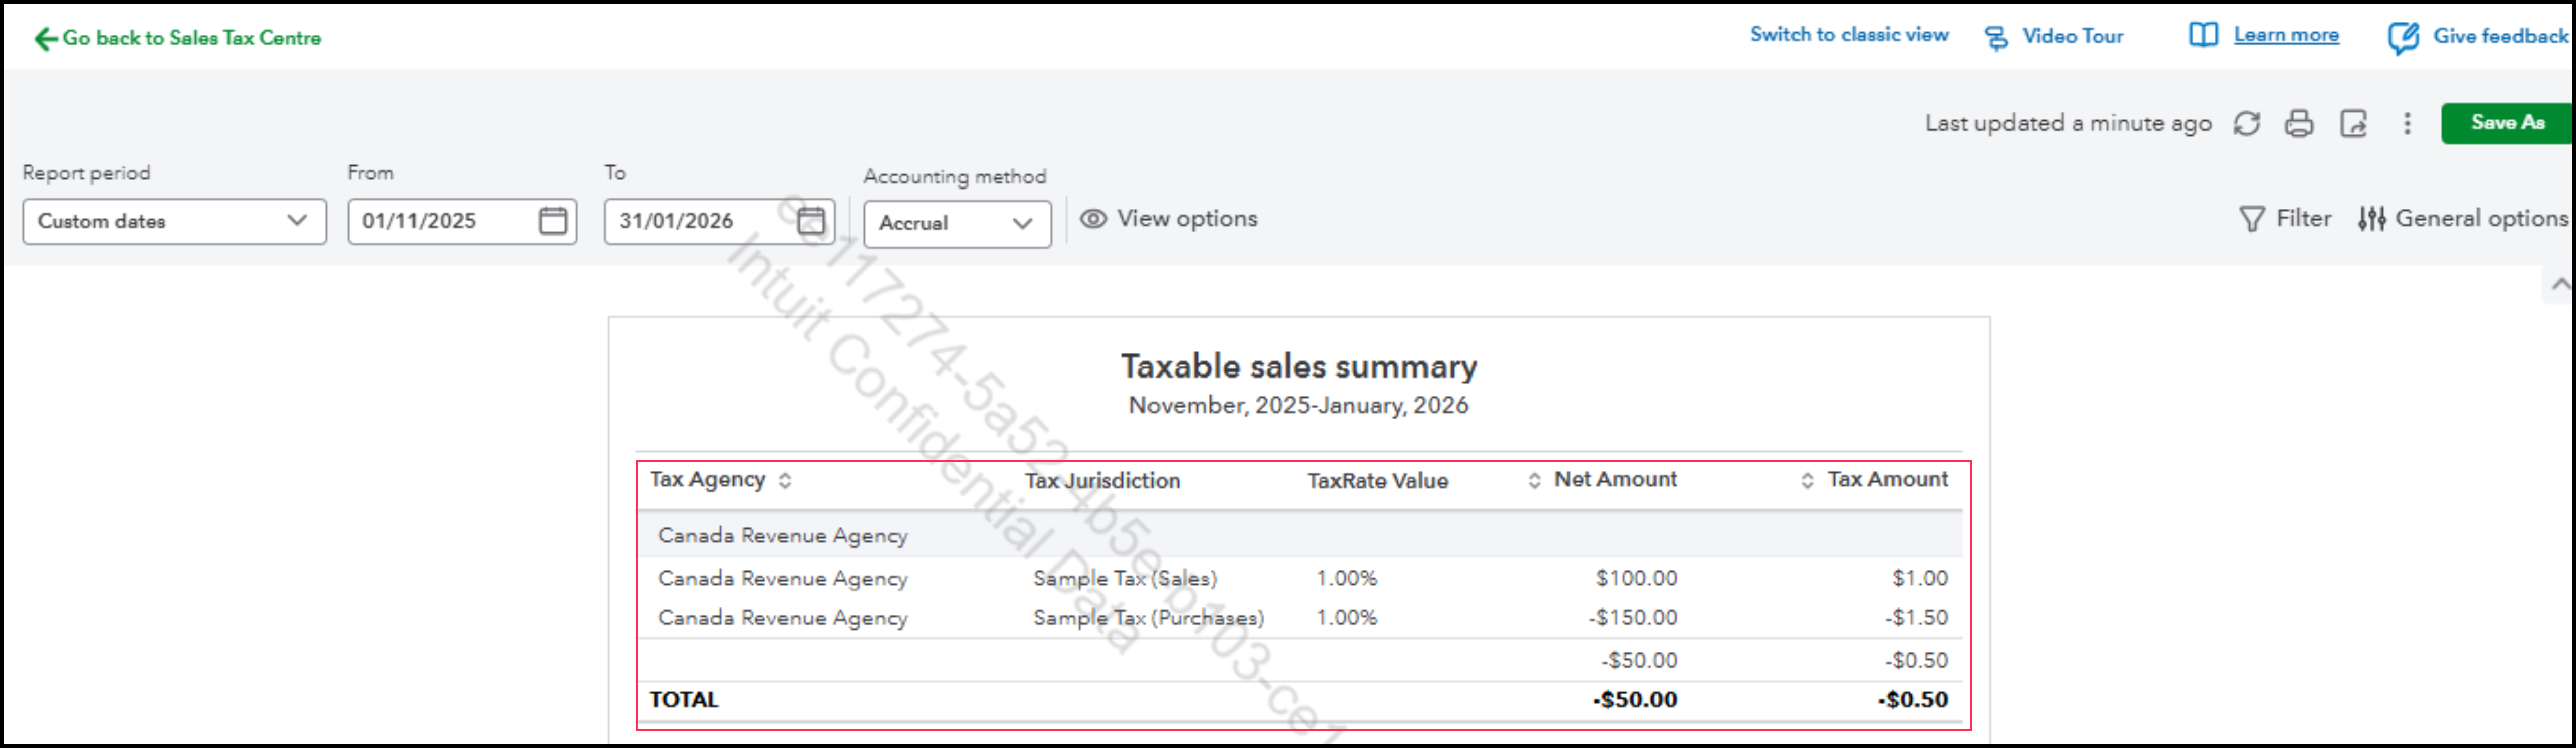Collapse the header panel chevron
The width and height of the screenshot is (2576, 748).
tap(2560, 285)
